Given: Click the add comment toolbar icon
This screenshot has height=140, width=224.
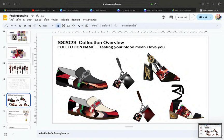Looking at the screenshot, I should [87, 26].
